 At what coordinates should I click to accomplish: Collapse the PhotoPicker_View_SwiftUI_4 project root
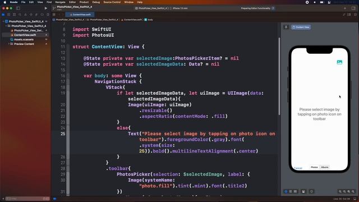(x=3, y=21)
